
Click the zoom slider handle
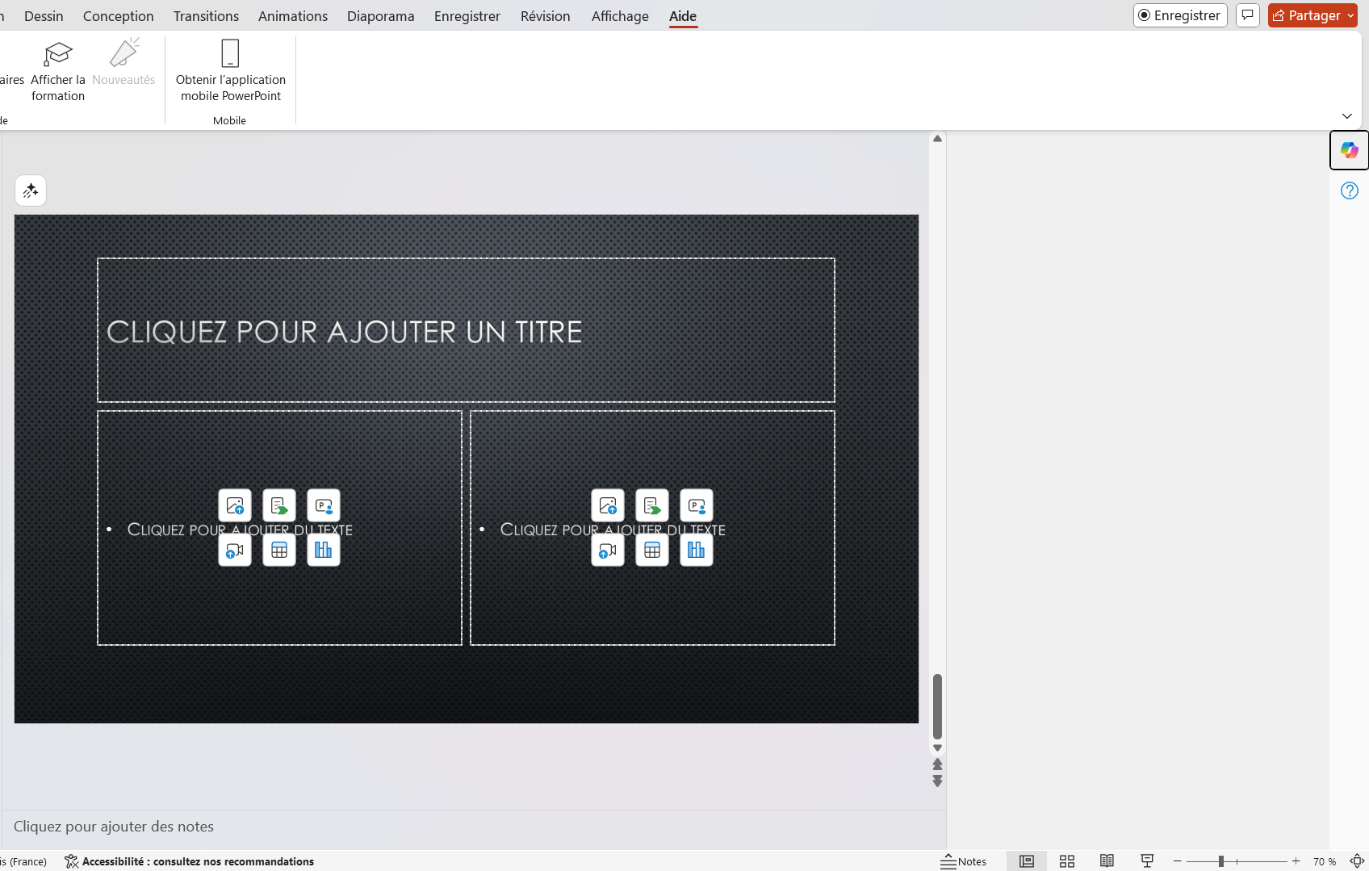(1221, 861)
